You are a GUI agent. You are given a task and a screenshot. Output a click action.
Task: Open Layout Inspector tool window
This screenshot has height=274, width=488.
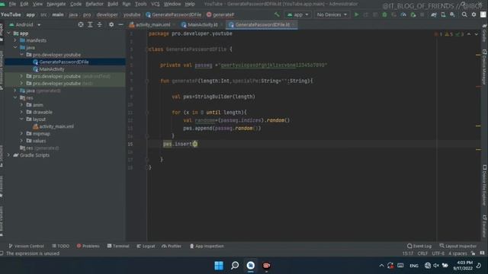click(457, 246)
